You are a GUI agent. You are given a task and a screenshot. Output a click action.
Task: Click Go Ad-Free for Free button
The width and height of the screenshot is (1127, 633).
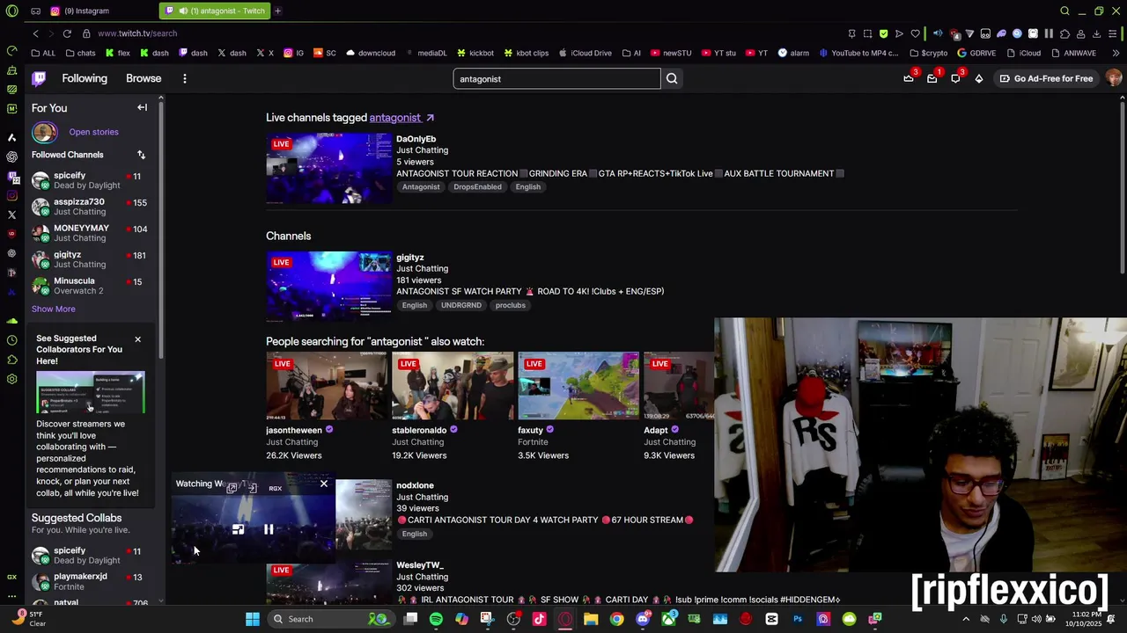pos(1047,79)
